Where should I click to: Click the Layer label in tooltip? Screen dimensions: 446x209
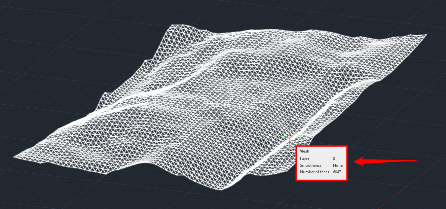[305, 159]
